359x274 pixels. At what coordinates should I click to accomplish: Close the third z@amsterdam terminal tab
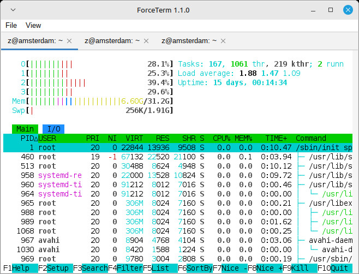point(222,41)
